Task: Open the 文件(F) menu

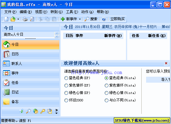Action: (10, 12)
